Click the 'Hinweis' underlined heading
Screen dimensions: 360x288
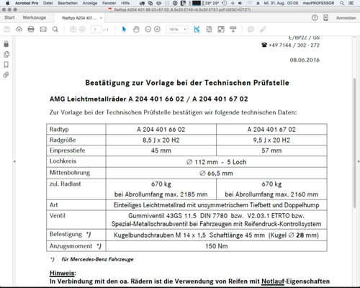point(62,273)
